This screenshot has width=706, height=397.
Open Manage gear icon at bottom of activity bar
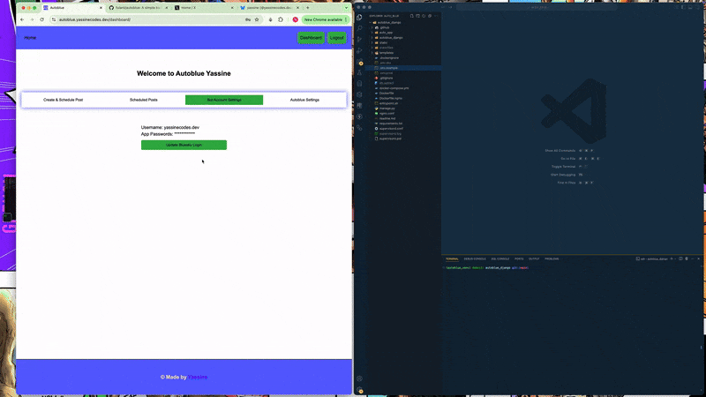pyautogui.click(x=360, y=389)
